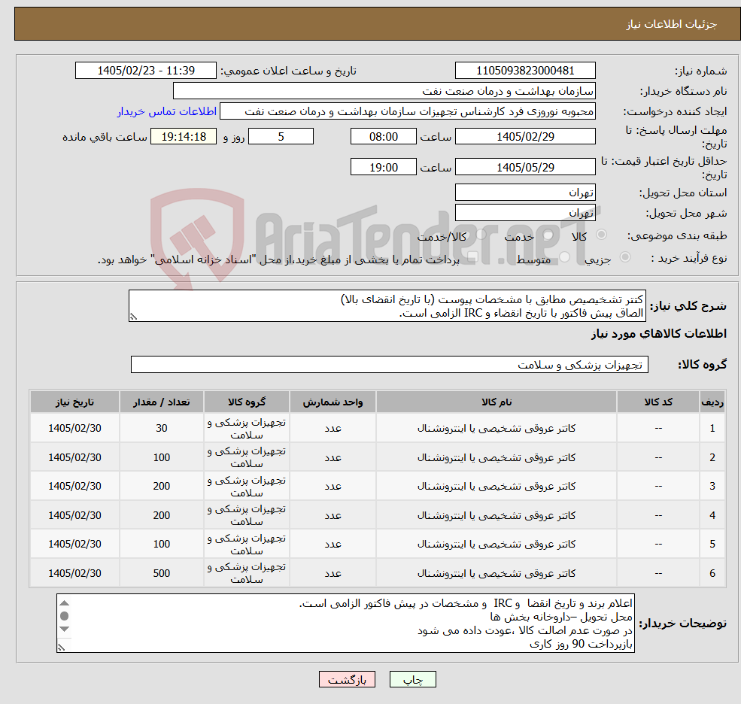
Task: Click the resize handle of description box
Action: [133, 317]
